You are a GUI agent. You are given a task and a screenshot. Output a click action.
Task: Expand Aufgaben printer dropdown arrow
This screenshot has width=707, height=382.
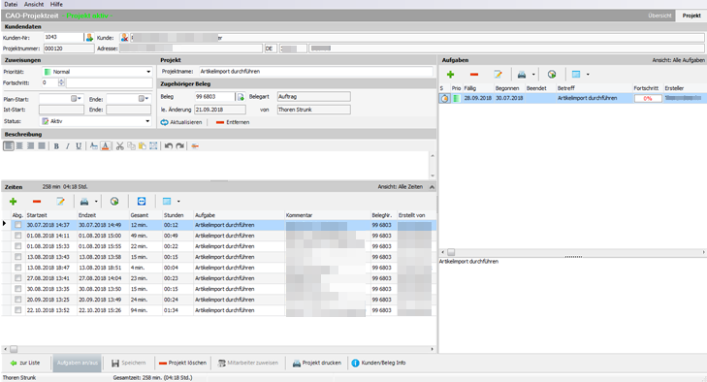tap(533, 75)
